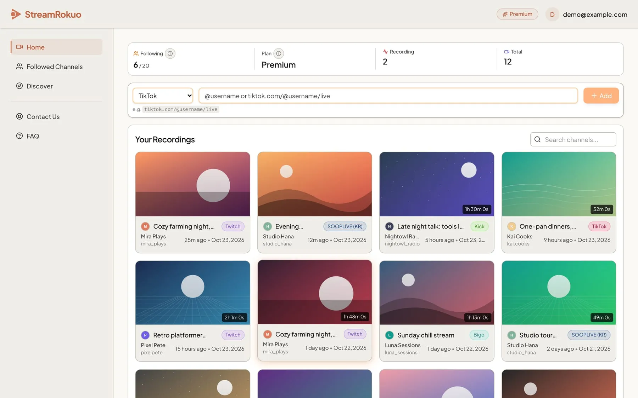
Task: Click the Twitch tag dated Oct 22
Action: click(355, 334)
